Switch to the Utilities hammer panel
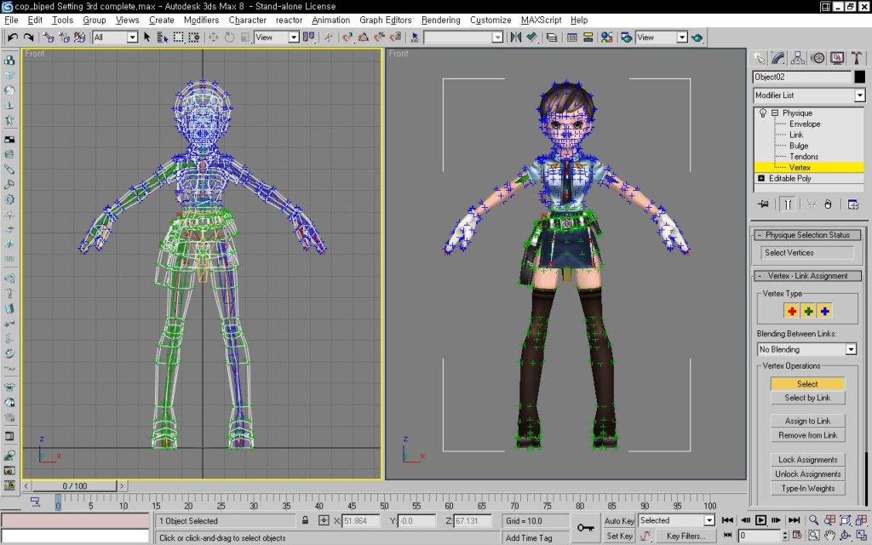872x545 pixels. click(857, 58)
